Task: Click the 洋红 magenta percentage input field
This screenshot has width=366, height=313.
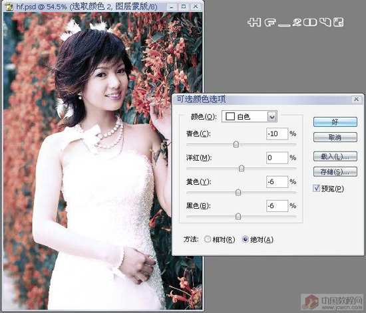Action: 277,157
